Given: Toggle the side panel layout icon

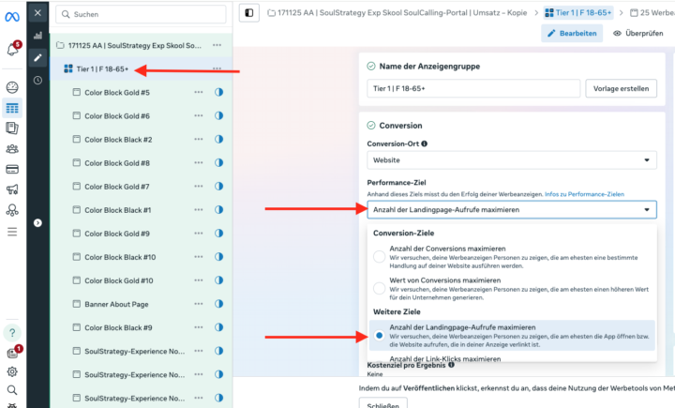Looking at the screenshot, I should [x=249, y=13].
